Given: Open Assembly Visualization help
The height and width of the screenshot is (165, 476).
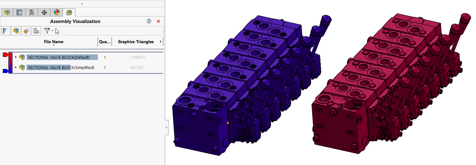Looking at the screenshot, I should tap(149, 21).
